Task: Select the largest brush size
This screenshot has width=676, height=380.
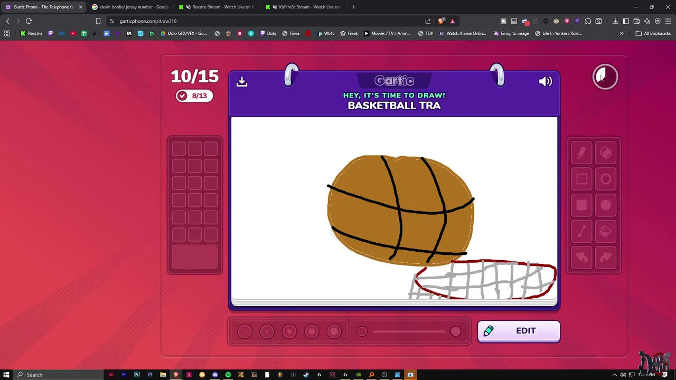Action: 334,331
